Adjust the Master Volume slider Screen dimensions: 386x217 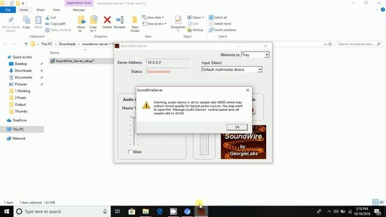tap(134, 131)
